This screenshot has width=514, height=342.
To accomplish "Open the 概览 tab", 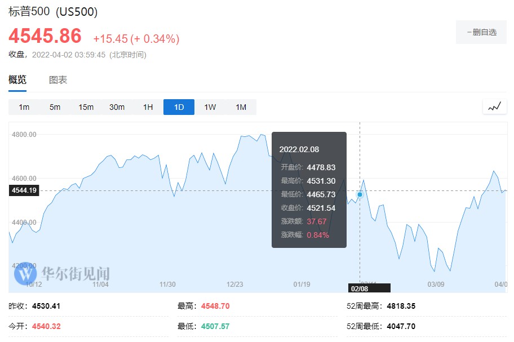I will pyautogui.click(x=17, y=80).
